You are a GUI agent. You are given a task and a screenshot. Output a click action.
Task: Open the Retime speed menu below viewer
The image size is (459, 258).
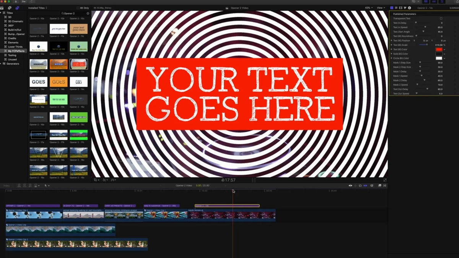tap(114, 180)
